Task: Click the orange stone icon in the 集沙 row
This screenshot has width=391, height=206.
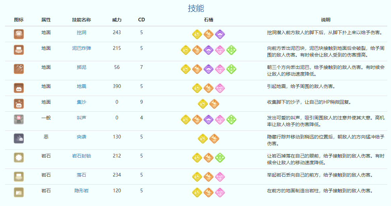Action: tap(214, 104)
